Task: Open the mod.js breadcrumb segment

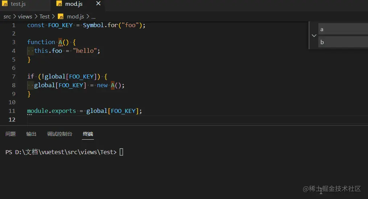Action: [75, 17]
